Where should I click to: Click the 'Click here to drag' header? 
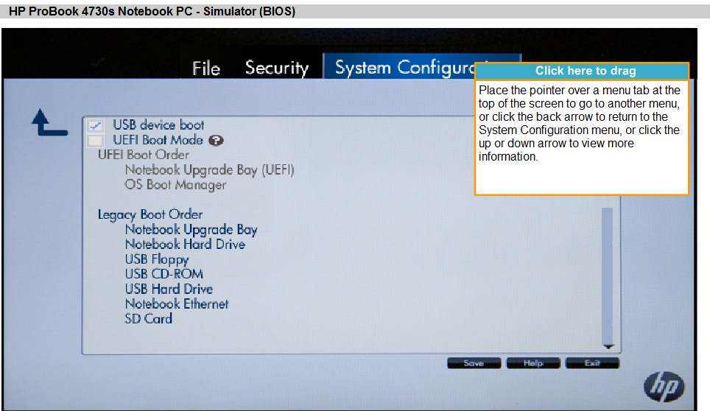582,71
